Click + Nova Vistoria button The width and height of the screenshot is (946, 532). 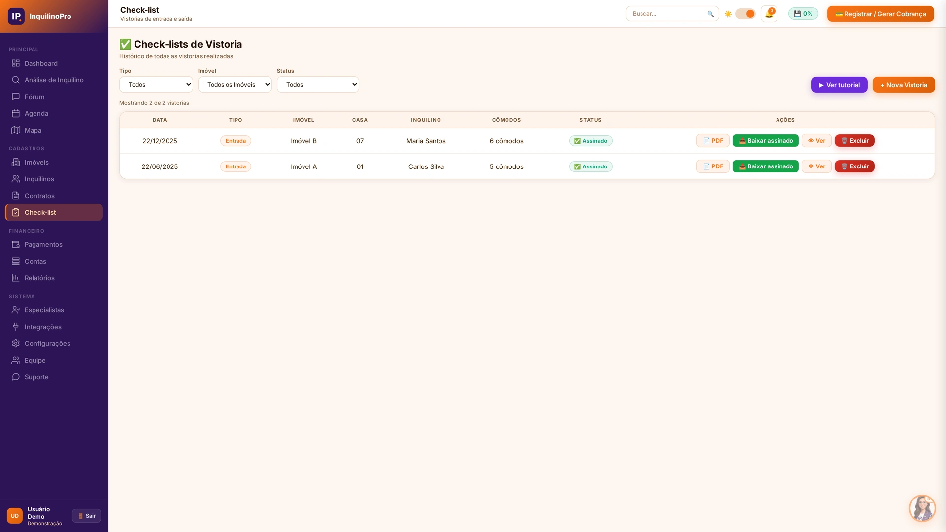(904, 85)
